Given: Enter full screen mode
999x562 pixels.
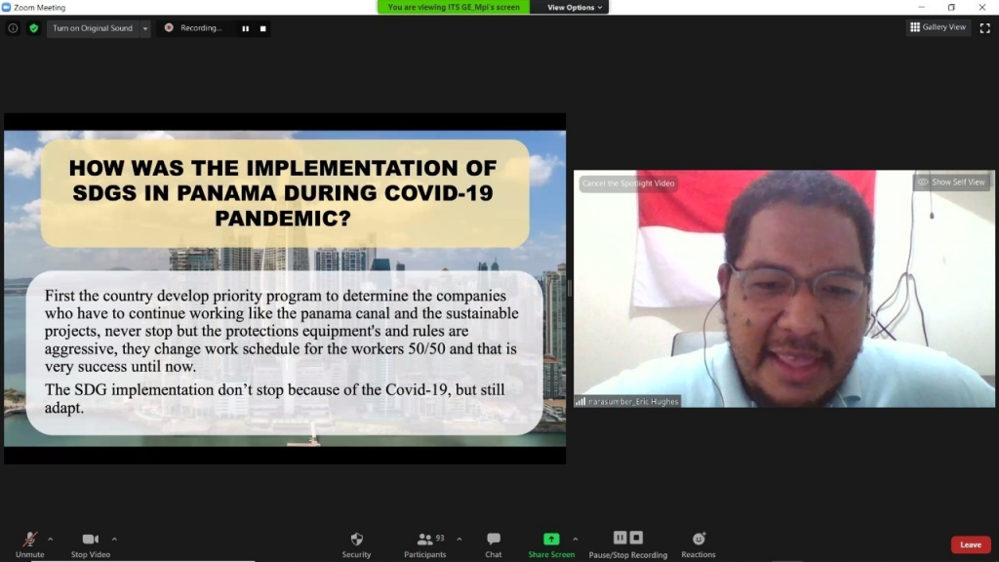Looking at the screenshot, I should (984, 28).
